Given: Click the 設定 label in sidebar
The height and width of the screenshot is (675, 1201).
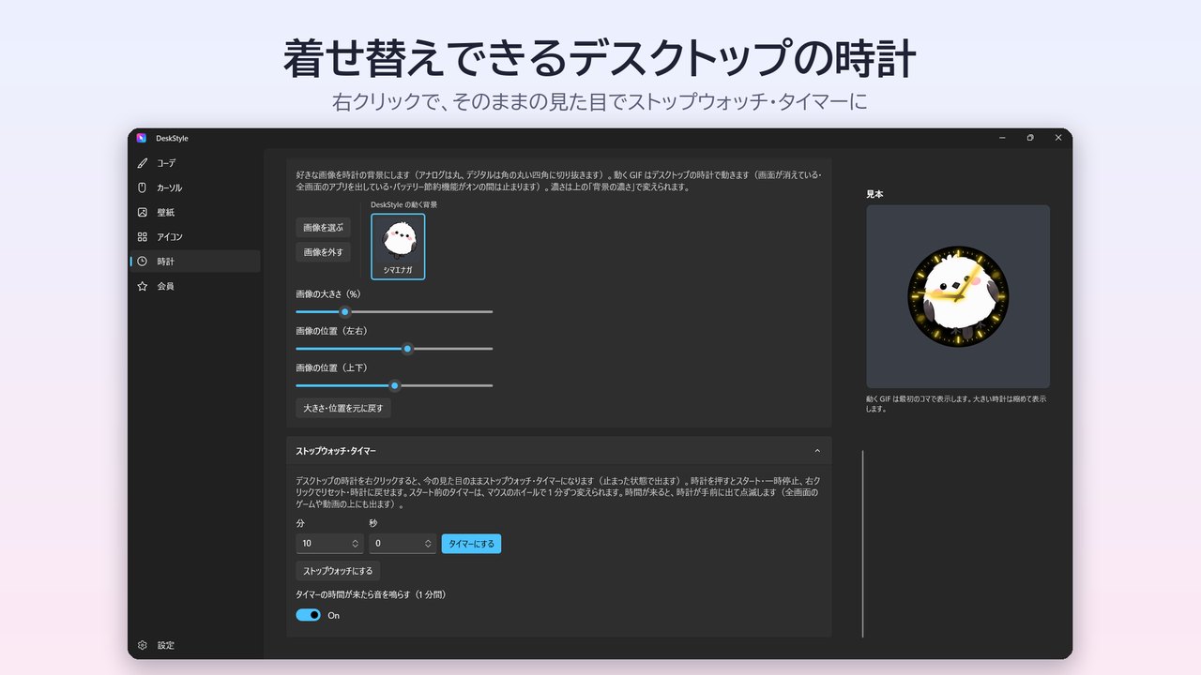Looking at the screenshot, I should [x=165, y=645].
